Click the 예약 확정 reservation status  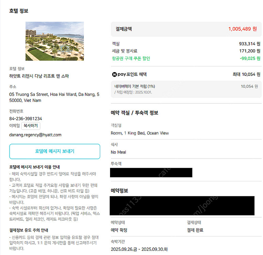coord(119,230)
